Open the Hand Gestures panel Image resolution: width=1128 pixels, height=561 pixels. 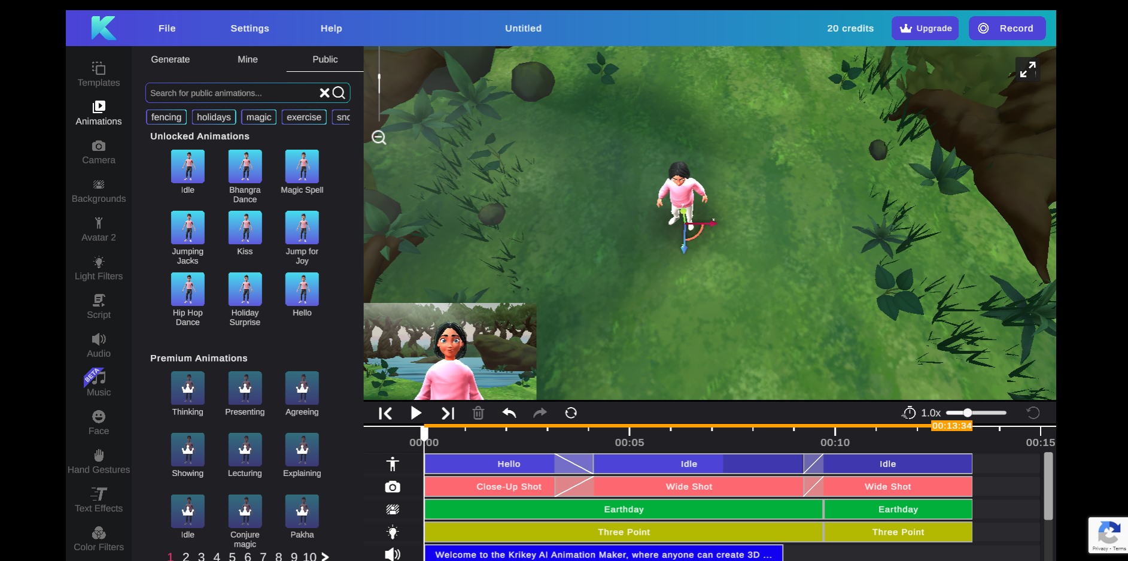click(99, 462)
